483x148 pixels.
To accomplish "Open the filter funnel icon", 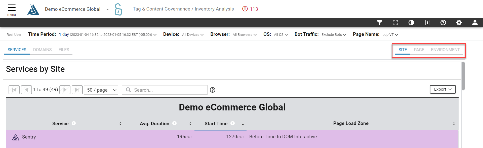I will (380, 23).
